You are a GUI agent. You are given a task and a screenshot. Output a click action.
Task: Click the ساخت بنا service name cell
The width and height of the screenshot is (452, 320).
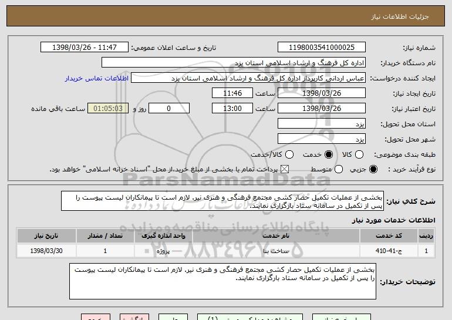tap(276, 251)
